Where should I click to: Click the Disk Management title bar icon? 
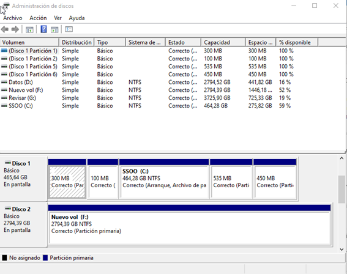(6, 6)
